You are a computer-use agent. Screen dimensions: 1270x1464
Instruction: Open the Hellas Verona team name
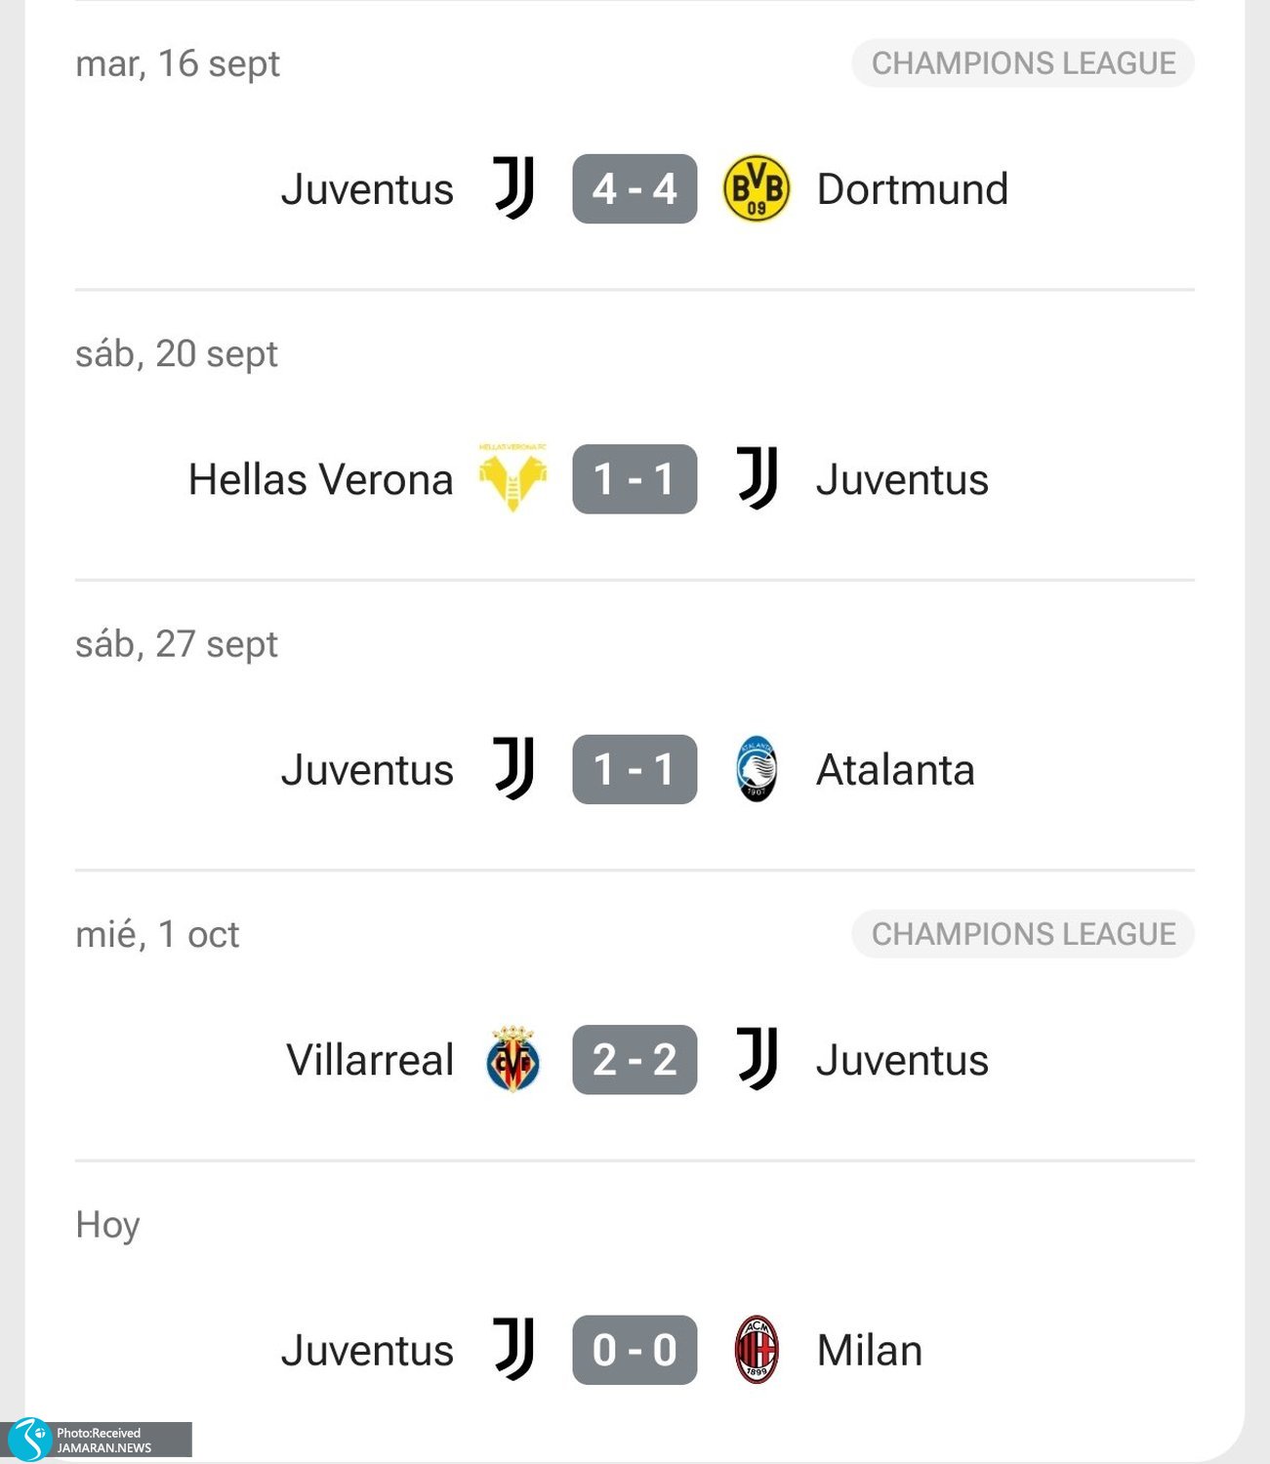pyautogui.click(x=320, y=479)
